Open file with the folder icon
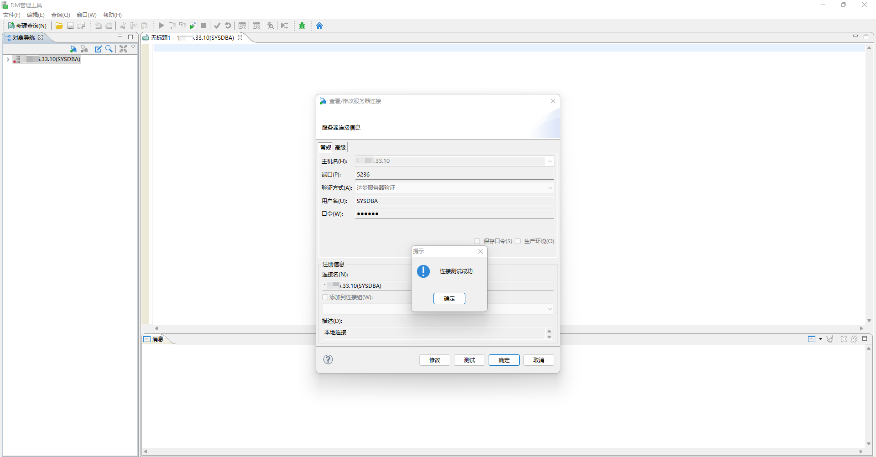 pyautogui.click(x=59, y=26)
